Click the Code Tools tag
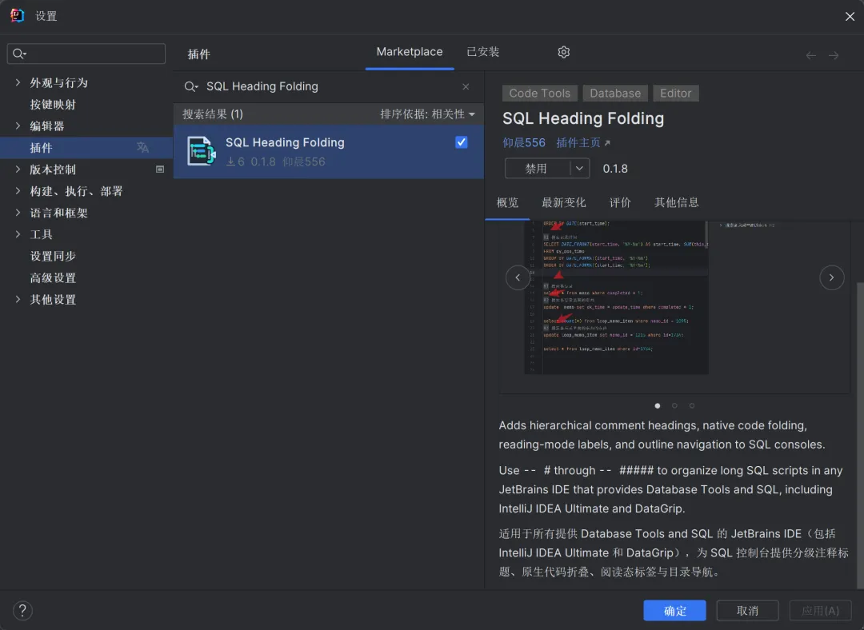This screenshot has height=630, width=864. [539, 93]
